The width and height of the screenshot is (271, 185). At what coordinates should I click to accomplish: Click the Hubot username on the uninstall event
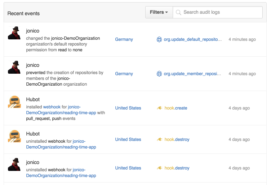tap(33, 134)
